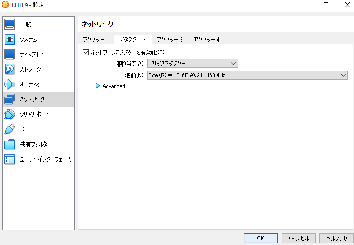Viewport: 354px width, 245px height.
Task: Click the システム chip icon
Action: click(x=10, y=39)
